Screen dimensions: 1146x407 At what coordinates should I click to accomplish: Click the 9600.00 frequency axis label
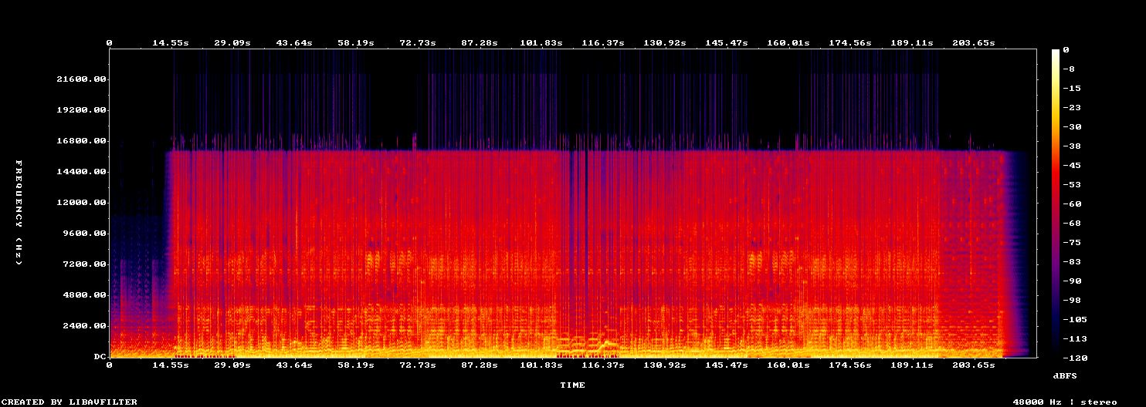(85, 234)
